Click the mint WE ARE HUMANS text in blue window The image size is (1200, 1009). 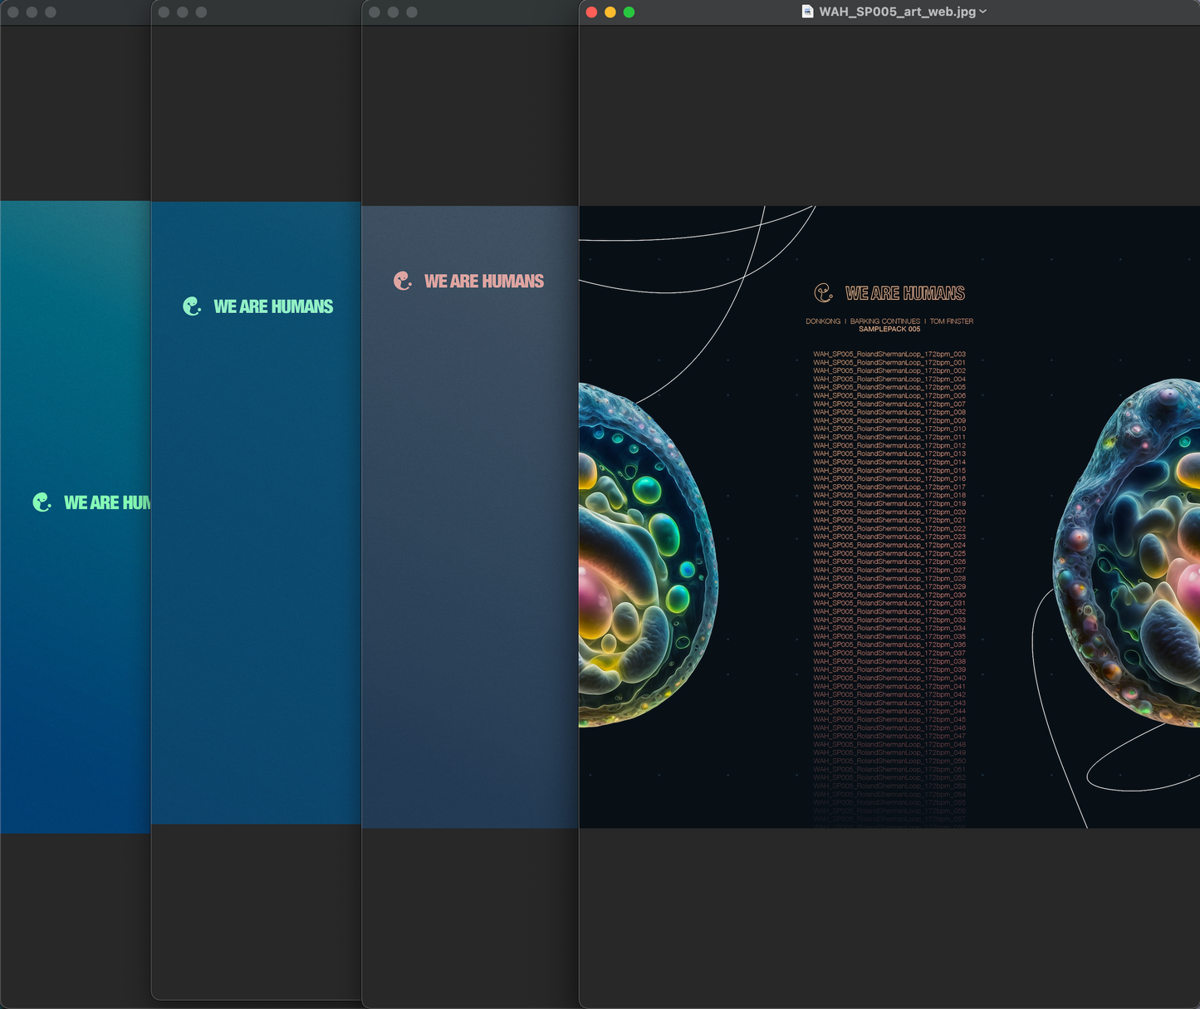pos(273,306)
